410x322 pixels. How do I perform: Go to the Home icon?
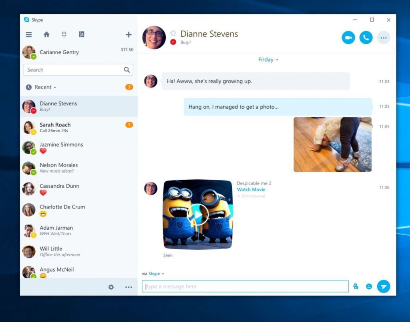tap(46, 35)
